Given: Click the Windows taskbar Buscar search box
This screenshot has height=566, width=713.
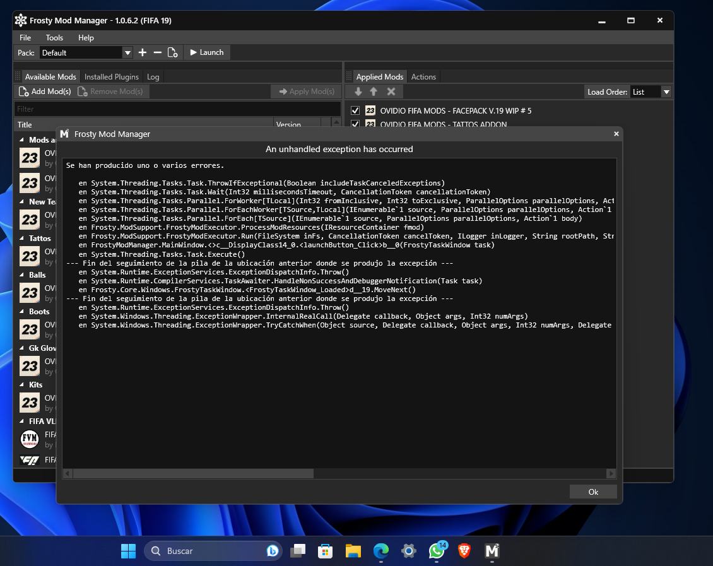Looking at the screenshot, I should [213, 551].
